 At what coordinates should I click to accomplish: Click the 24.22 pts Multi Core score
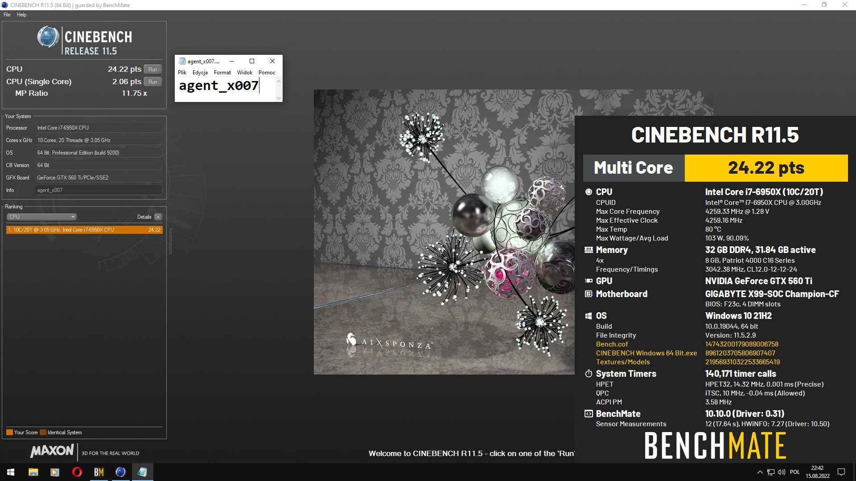click(x=766, y=168)
